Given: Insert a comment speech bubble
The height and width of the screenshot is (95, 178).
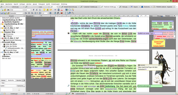Looking at the screenshot, I should coord(51,10).
